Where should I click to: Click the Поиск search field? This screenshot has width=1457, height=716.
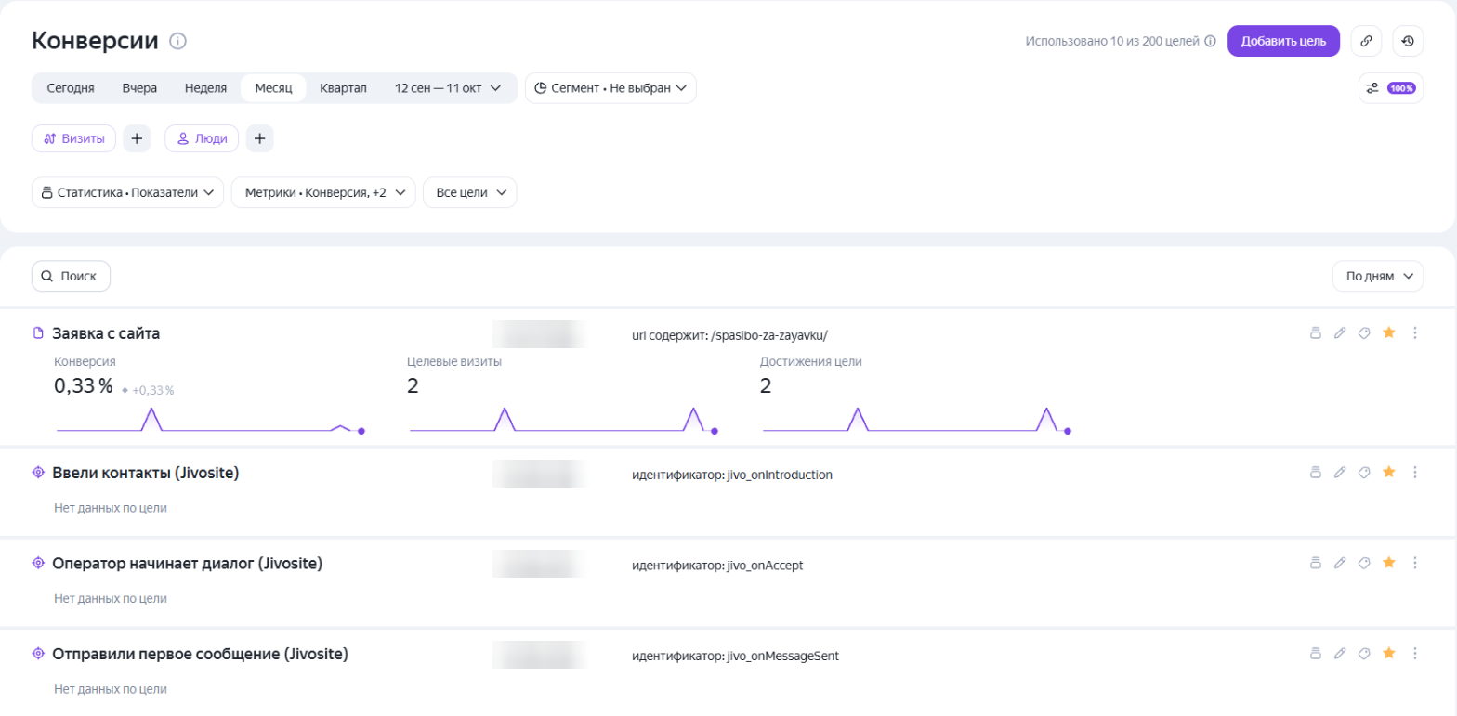tap(71, 276)
